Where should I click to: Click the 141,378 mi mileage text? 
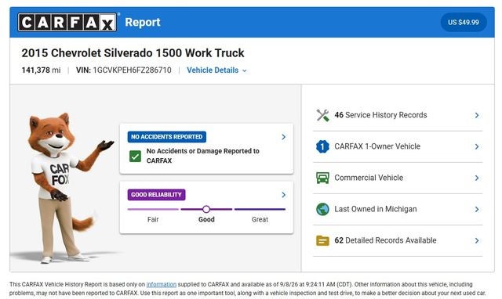[41, 70]
